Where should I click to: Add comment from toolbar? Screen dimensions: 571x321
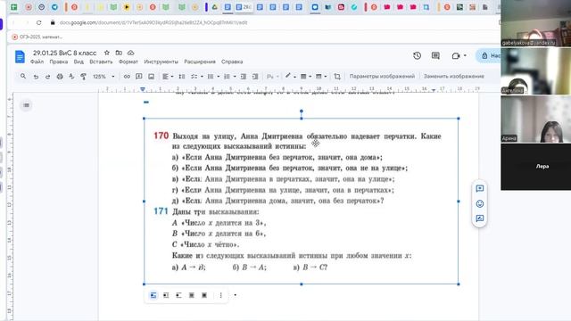(139, 77)
